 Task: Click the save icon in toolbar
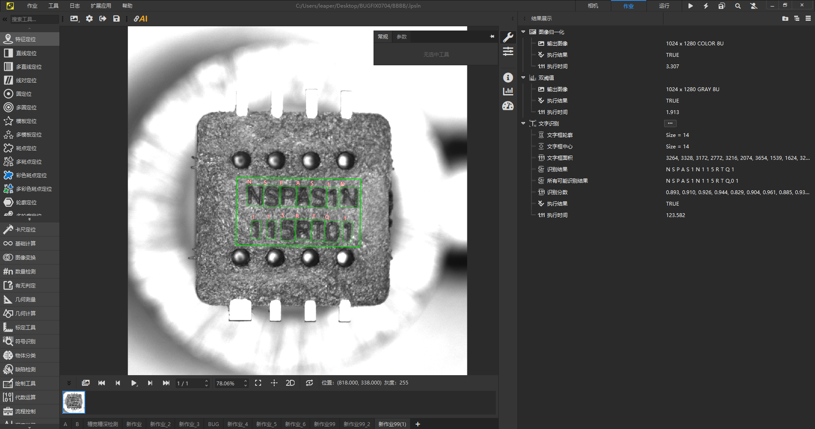(116, 19)
